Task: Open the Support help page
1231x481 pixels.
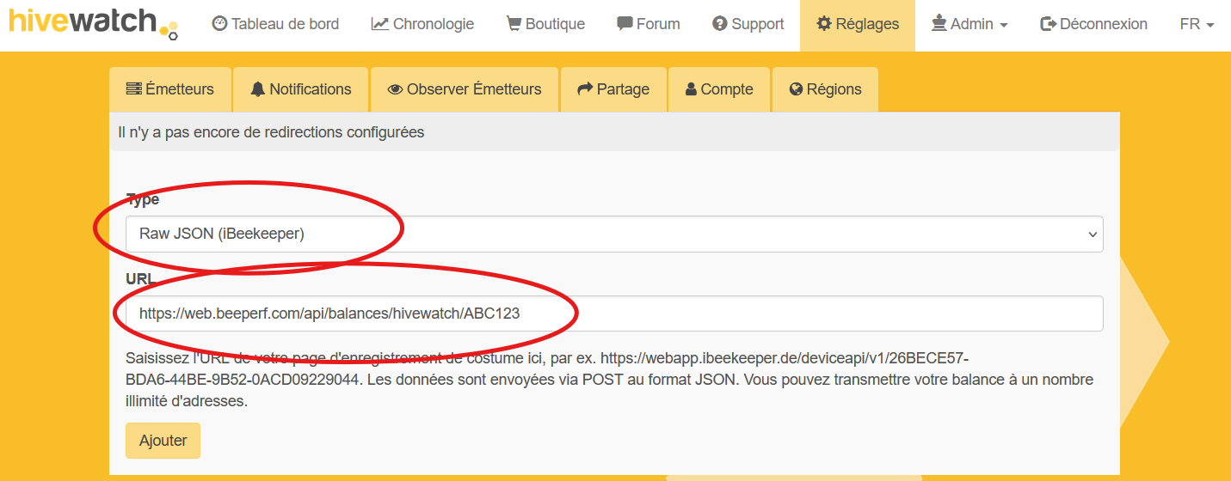Action: pyautogui.click(x=748, y=24)
